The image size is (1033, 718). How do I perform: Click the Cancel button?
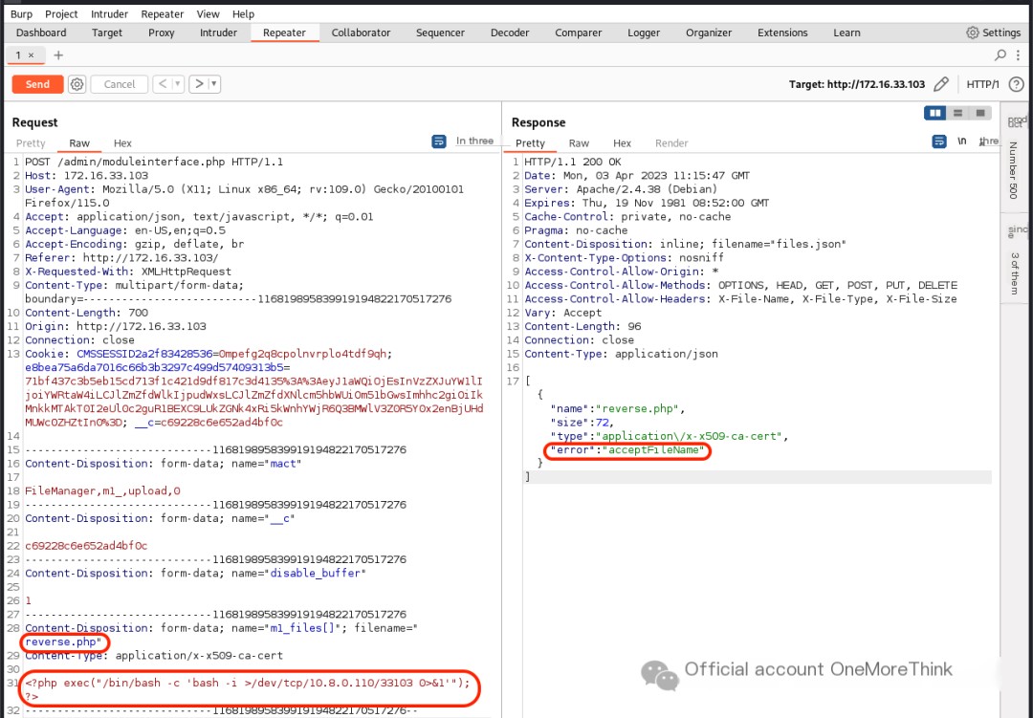click(x=120, y=84)
